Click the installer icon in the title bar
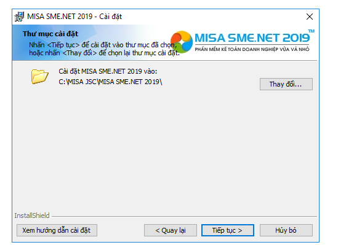Screen dimensions: 362x245 (20, 17)
